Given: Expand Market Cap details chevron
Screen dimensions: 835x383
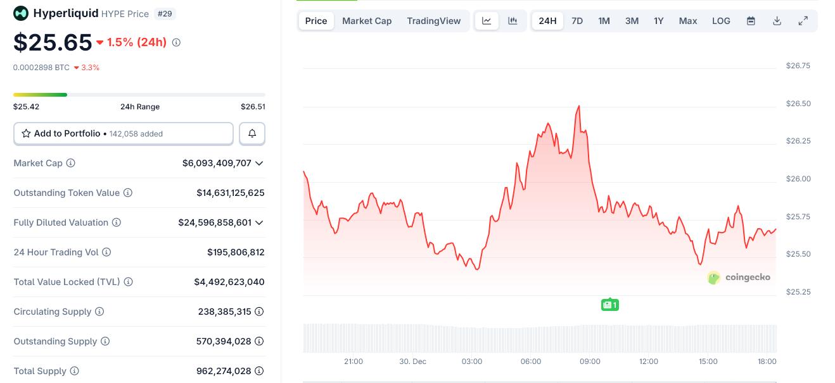Looking at the screenshot, I should [x=258, y=163].
